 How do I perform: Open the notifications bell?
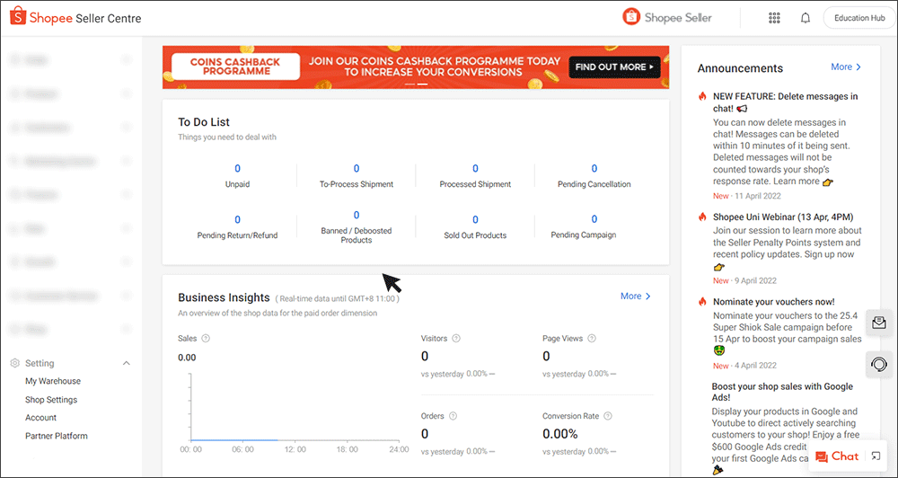click(x=806, y=18)
